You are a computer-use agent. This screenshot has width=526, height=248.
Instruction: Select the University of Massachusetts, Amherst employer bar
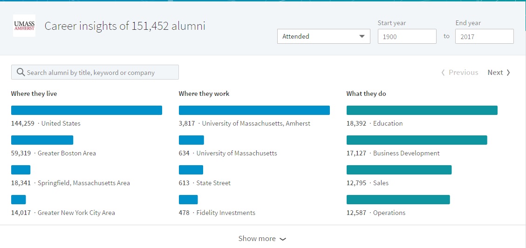pos(254,110)
